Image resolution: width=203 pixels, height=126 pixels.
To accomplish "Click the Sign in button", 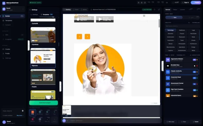I will click(x=185, y=3).
